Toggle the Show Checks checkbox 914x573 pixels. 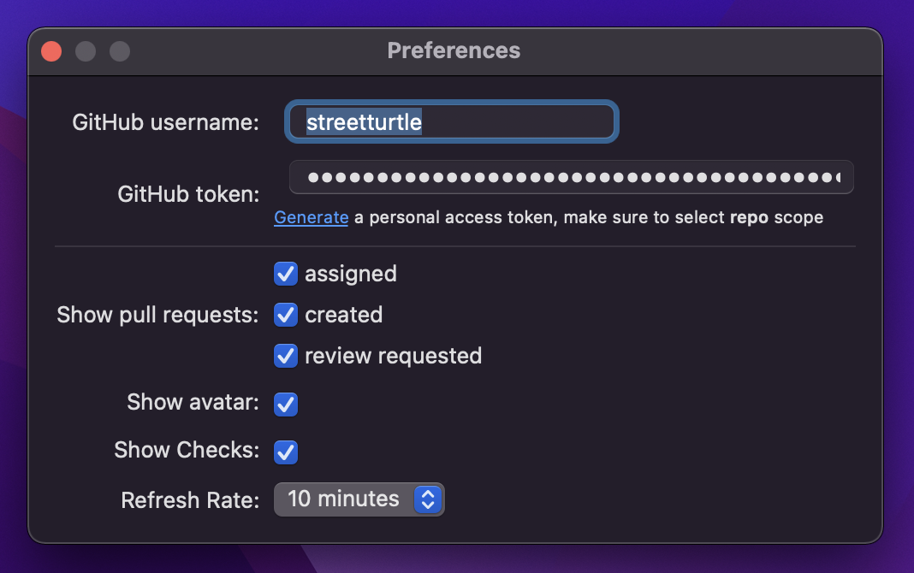tap(286, 452)
